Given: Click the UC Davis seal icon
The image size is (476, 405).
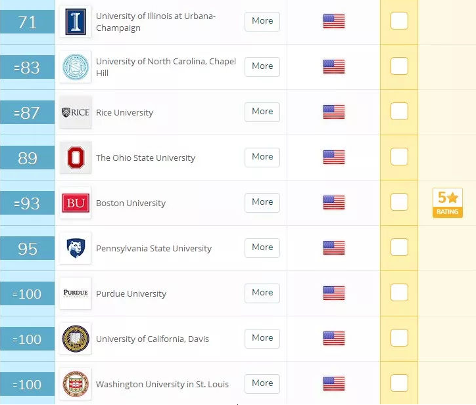Looking at the screenshot, I should 76,339.
